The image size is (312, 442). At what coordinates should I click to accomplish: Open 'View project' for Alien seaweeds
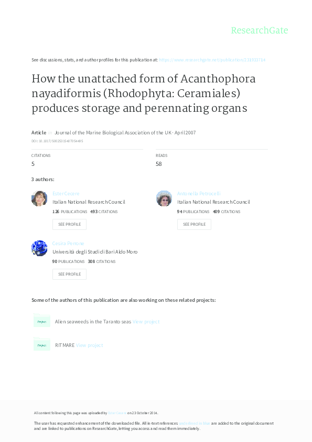[146, 321]
